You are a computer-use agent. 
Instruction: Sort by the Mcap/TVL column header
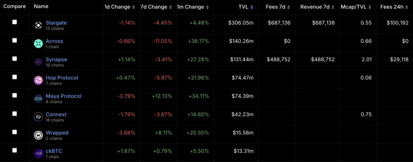point(355,7)
